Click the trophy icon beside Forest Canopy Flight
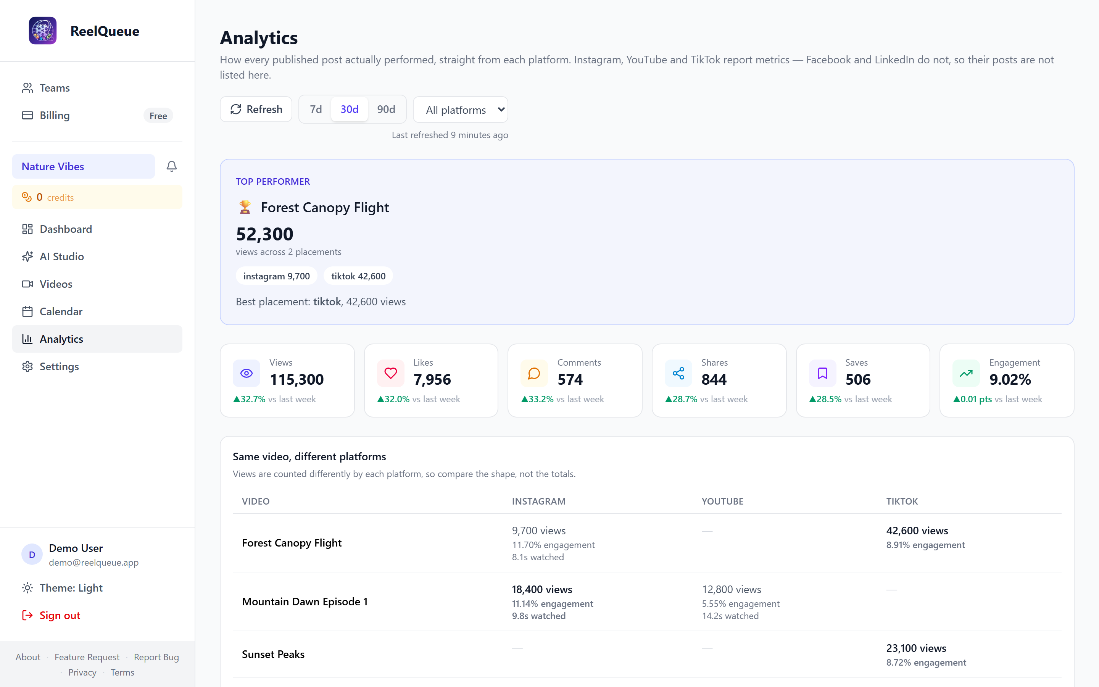Viewport: 1099px width, 687px height. pos(245,207)
